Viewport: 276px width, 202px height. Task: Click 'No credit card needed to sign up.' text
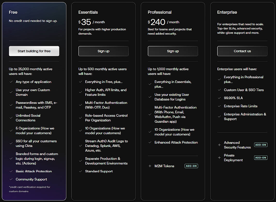tap(33, 21)
